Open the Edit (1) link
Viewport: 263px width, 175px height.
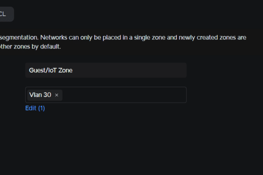coord(35,108)
